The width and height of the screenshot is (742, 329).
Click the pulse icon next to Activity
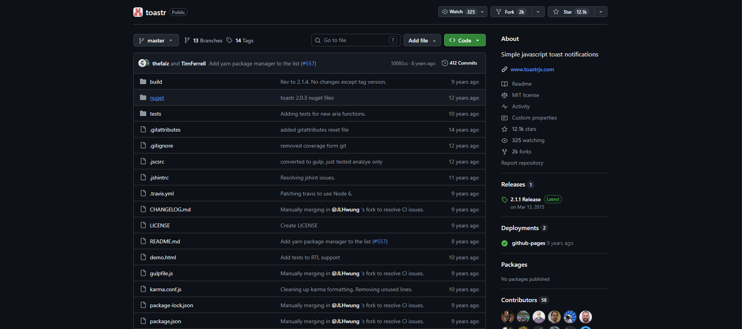[505, 106]
